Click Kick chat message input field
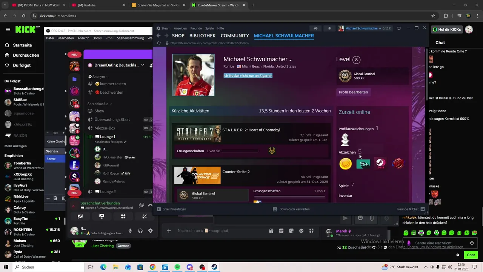Image resolution: width=483 pixels, height=272 pixels. (x=440, y=243)
